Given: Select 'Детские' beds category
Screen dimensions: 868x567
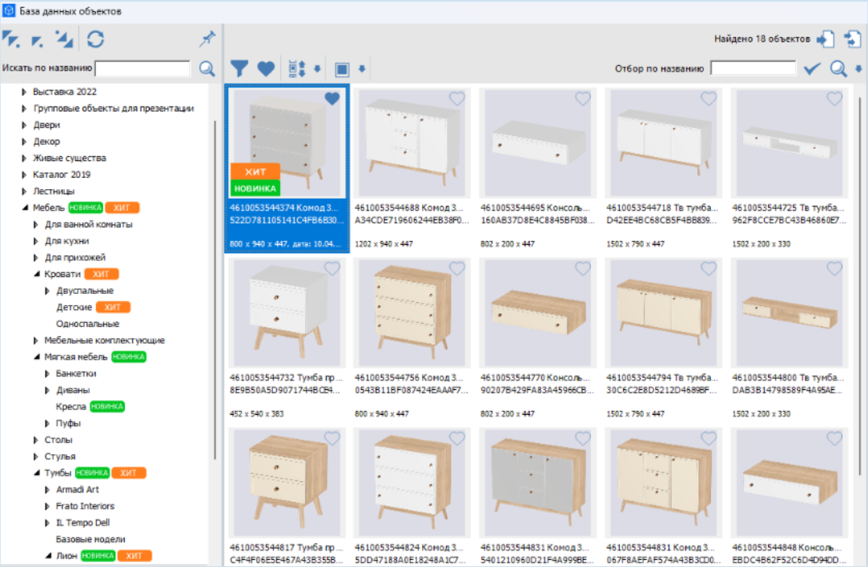Looking at the screenshot, I should [74, 308].
